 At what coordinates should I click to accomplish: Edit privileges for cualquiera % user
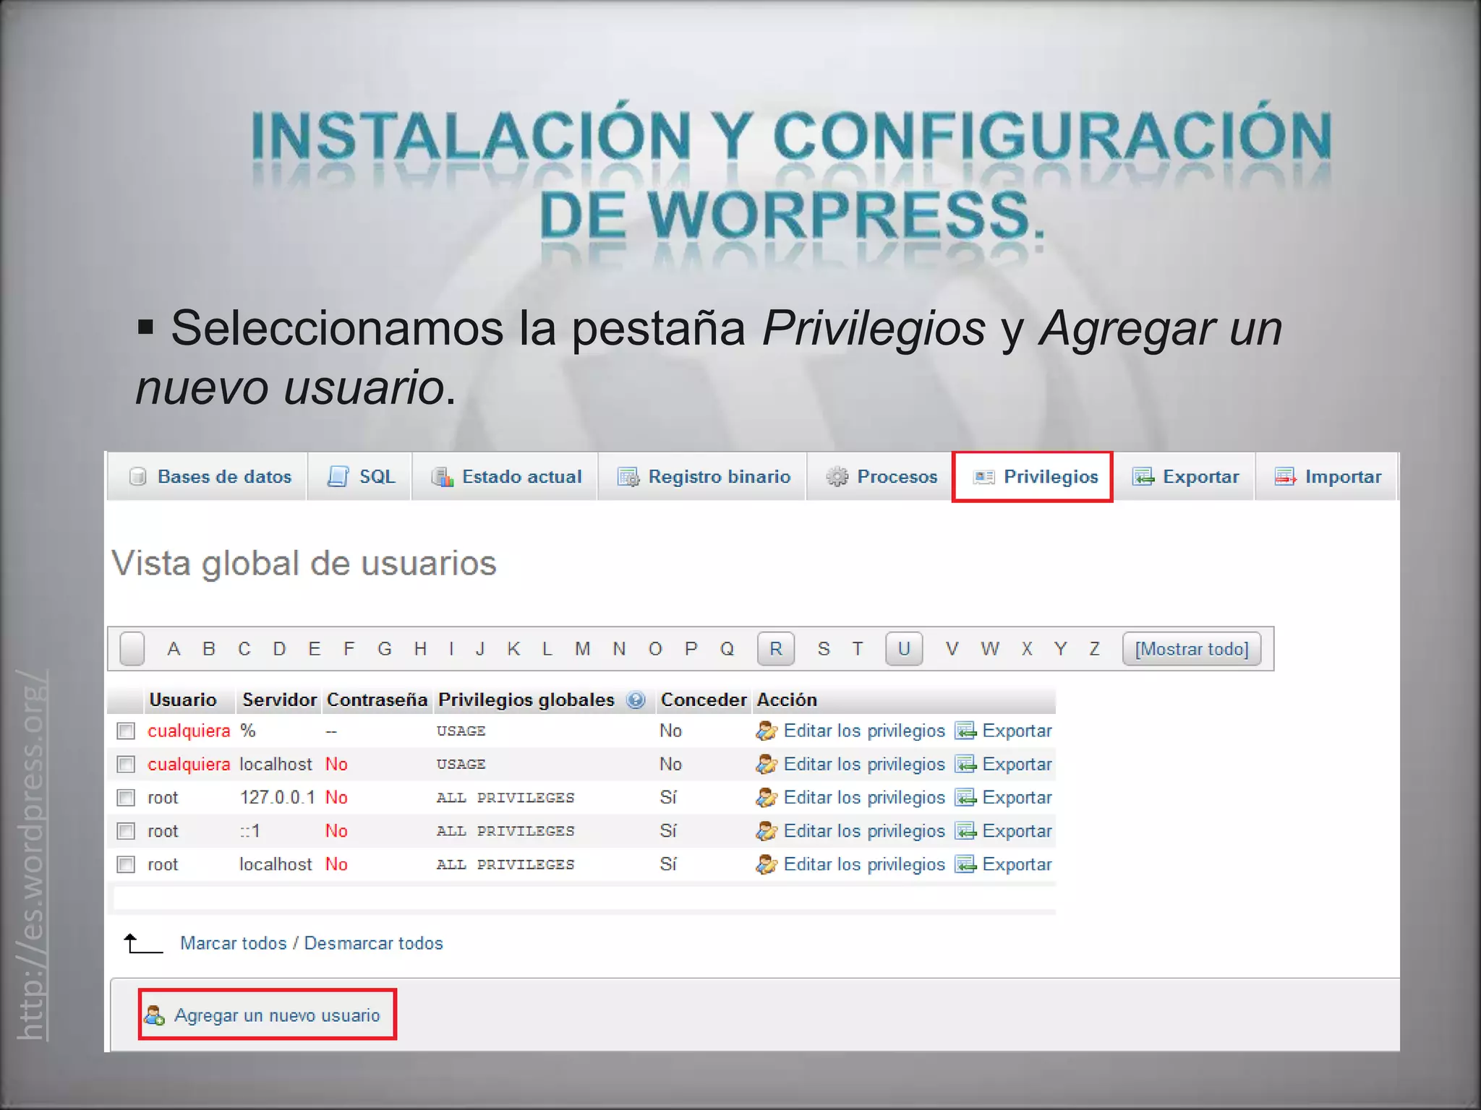tap(864, 731)
